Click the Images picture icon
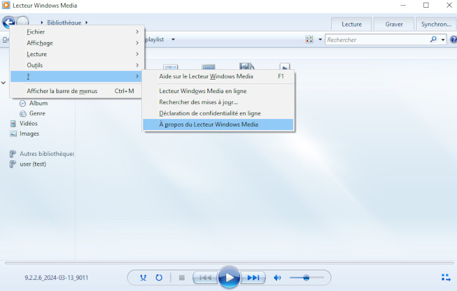 (13, 134)
